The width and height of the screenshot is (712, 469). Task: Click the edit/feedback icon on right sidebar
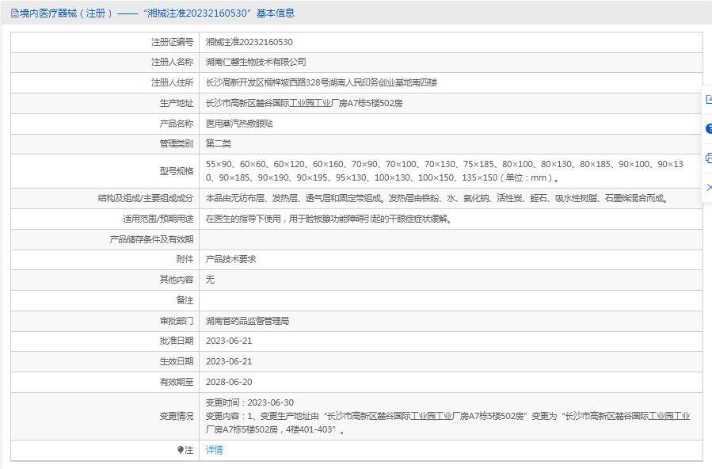pyautogui.click(x=707, y=99)
